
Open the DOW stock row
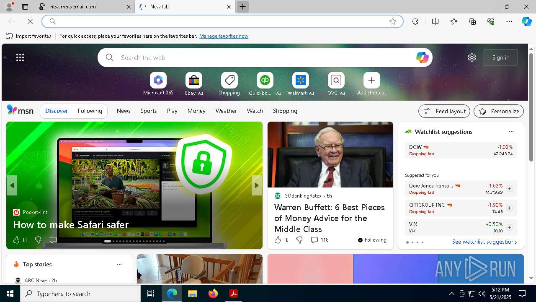(461, 150)
